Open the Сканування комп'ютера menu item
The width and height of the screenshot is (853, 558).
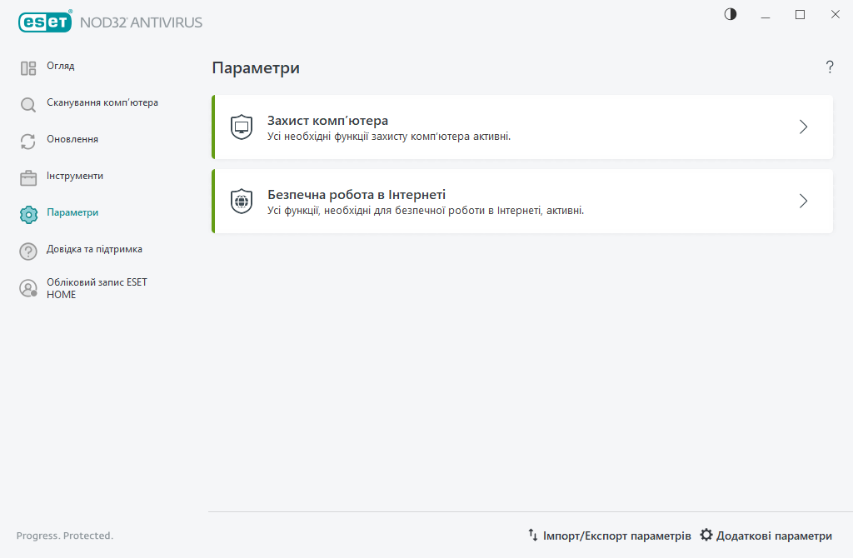[x=102, y=102]
